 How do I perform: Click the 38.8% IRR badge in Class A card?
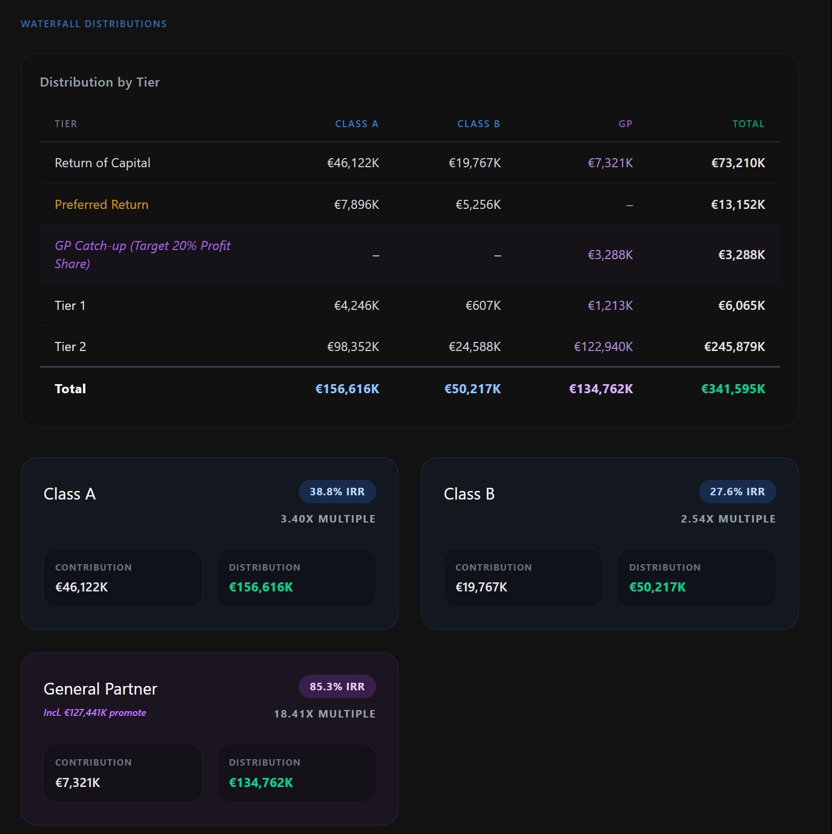(x=337, y=491)
